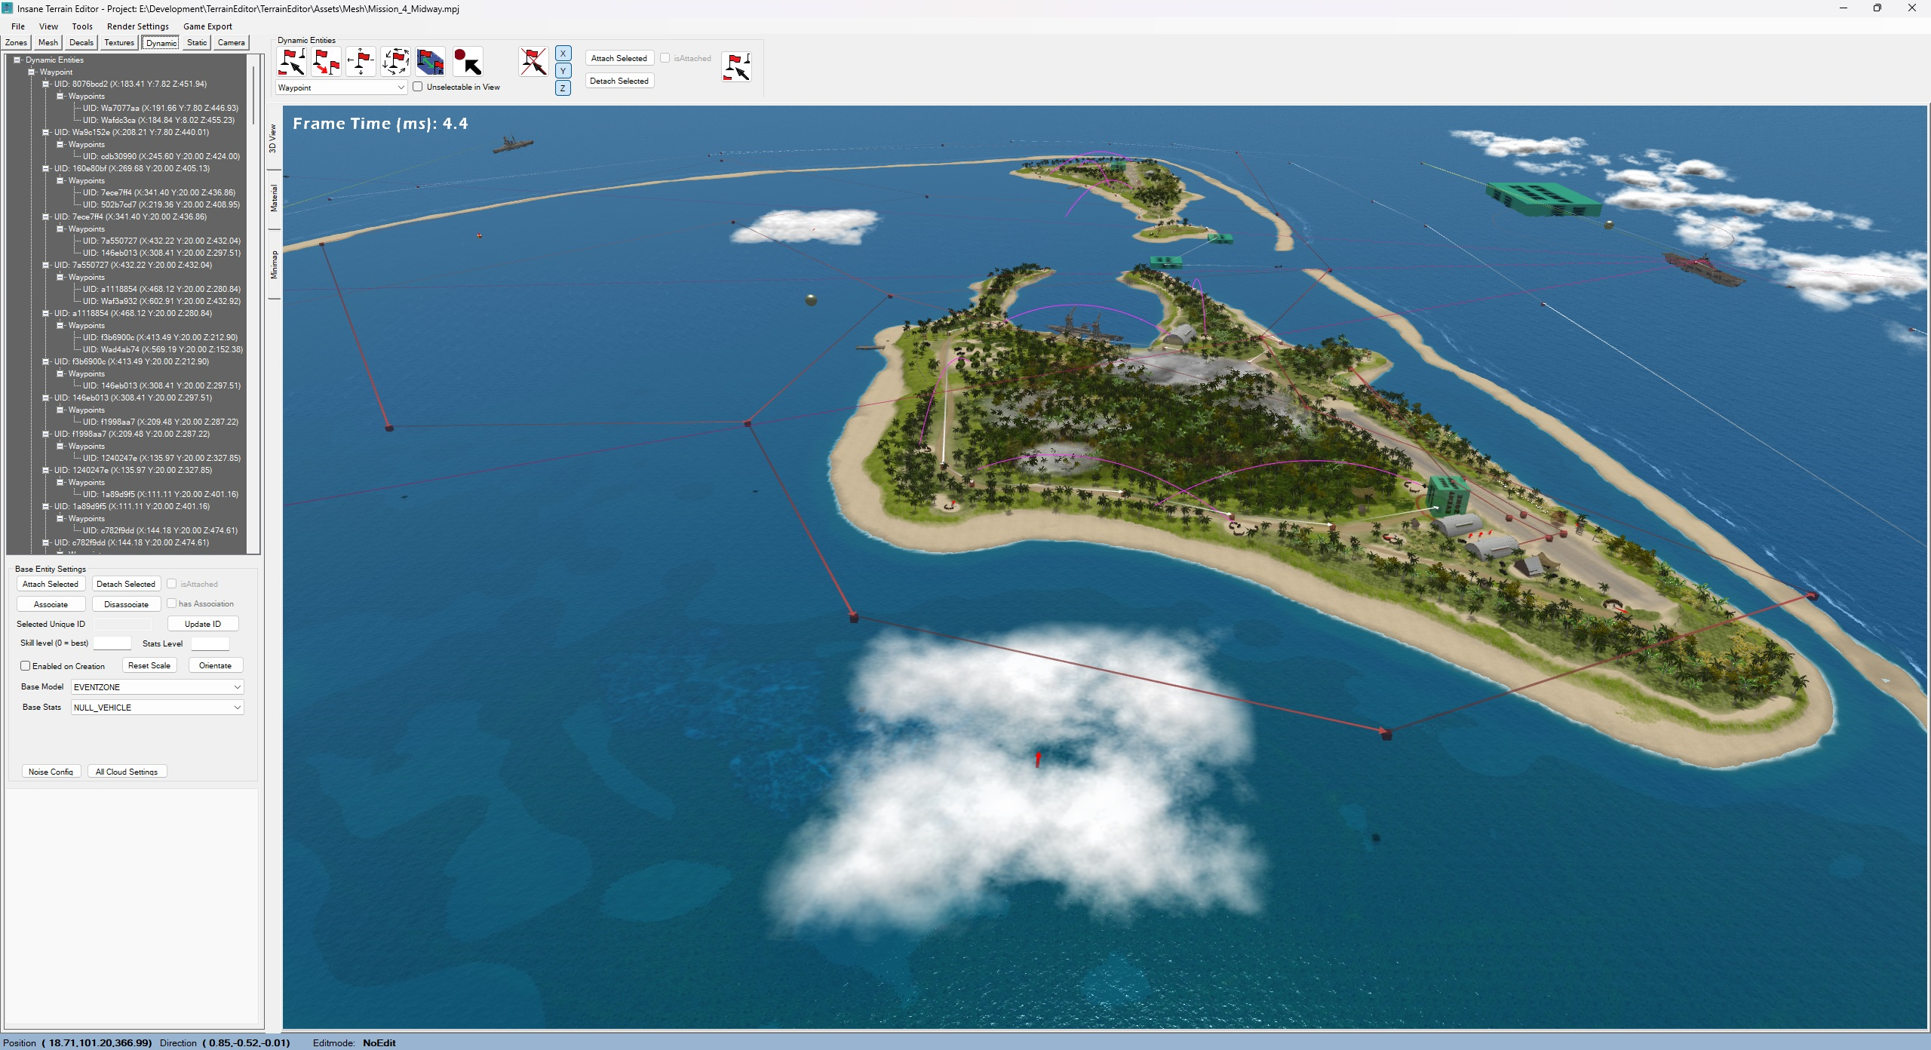Screen dimensions: 1931x1050
Task: Click the red arrow two-flags icon
Action: pyautogui.click(x=326, y=62)
